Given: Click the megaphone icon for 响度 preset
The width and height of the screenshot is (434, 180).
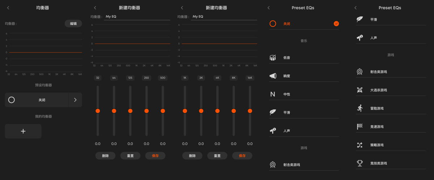Looking at the screenshot, I should pos(273,76).
